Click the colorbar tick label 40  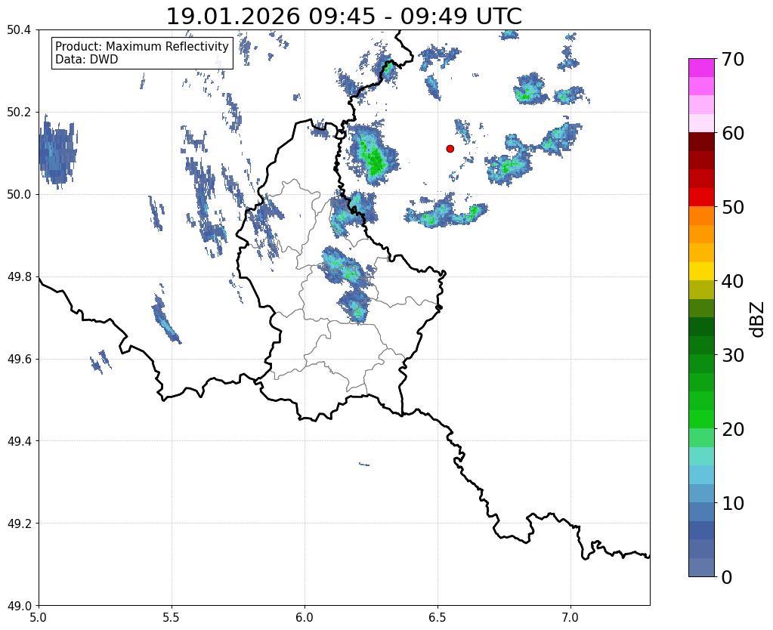(x=733, y=281)
